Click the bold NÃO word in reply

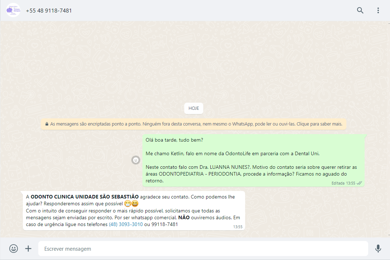(184, 218)
